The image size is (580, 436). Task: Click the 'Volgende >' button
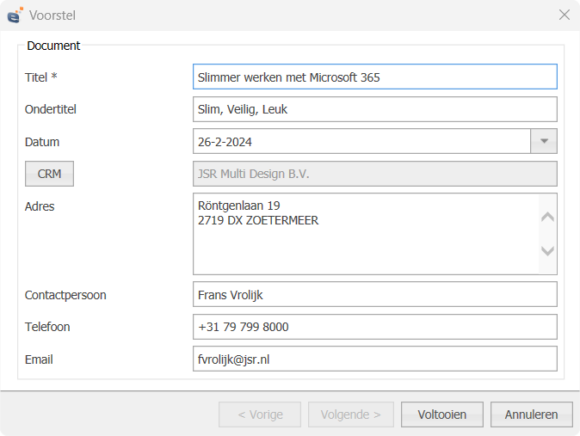click(x=351, y=415)
